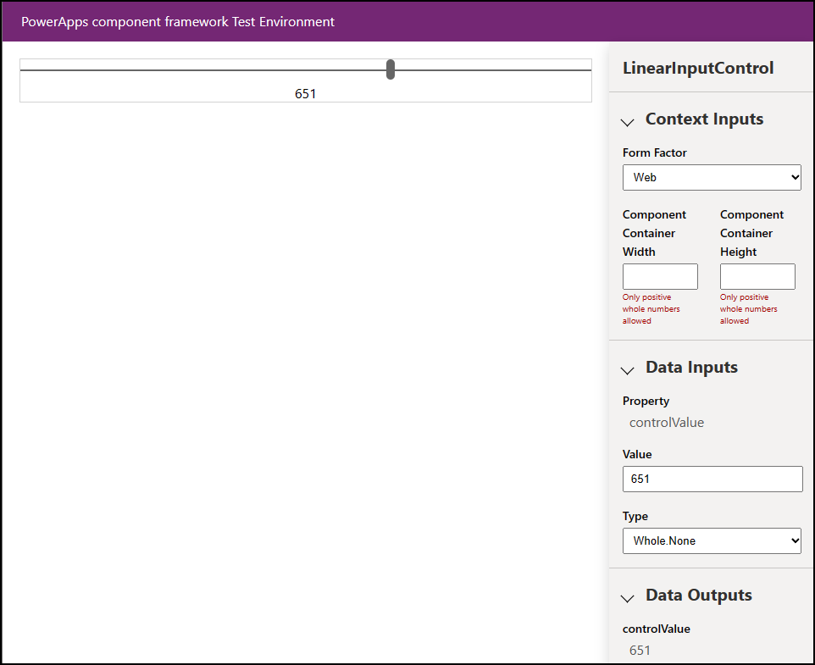
Task: Click the 651 label below the slider
Action: click(x=305, y=94)
